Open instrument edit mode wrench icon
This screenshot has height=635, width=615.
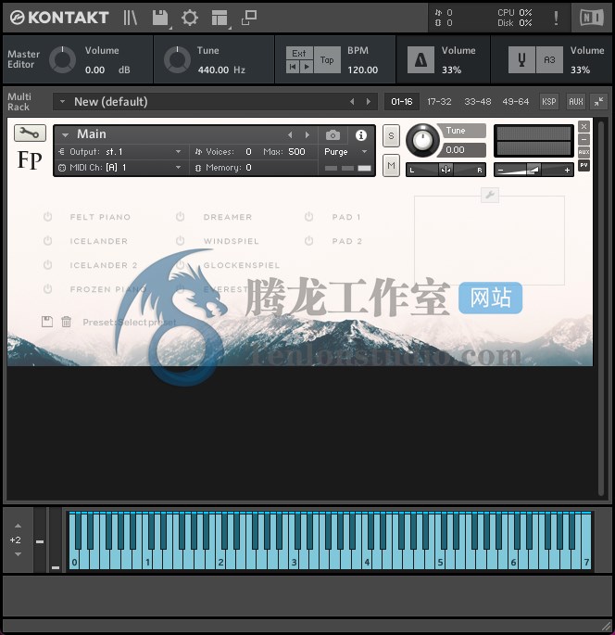(x=30, y=133)
